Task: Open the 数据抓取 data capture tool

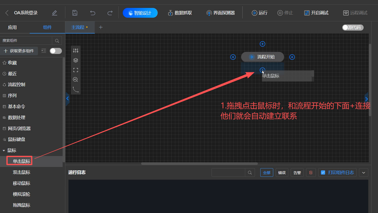Action: 180,13
